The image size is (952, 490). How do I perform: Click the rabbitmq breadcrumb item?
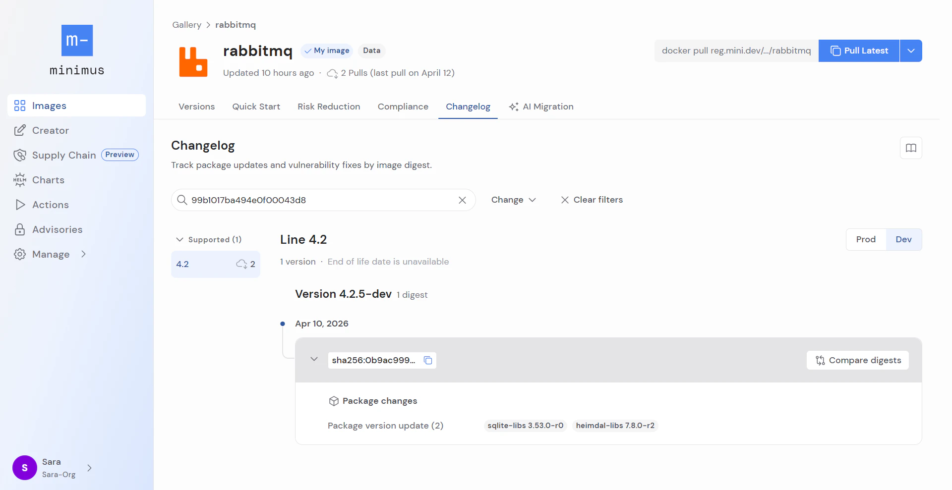tap(236, 25)
